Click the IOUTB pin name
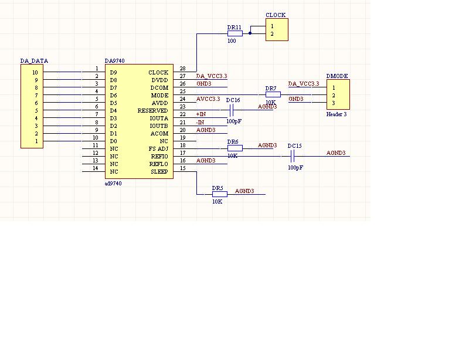This screenshot has width=469, height=352. (159, 126)
